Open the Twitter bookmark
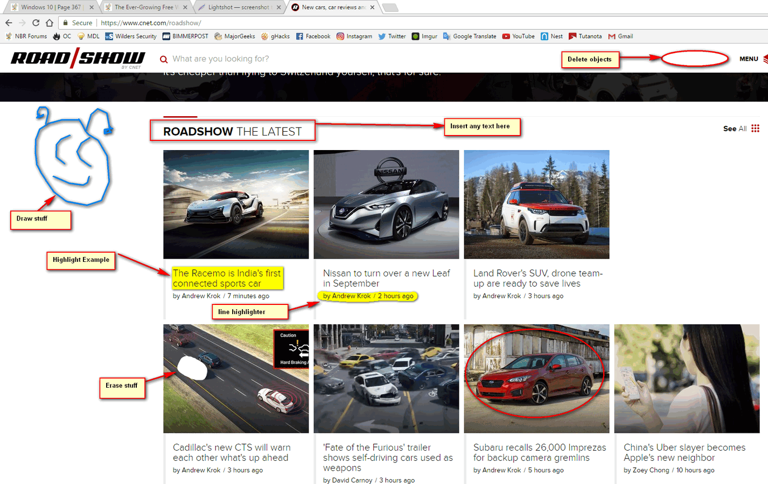768x484 pixels. point(392,37)
